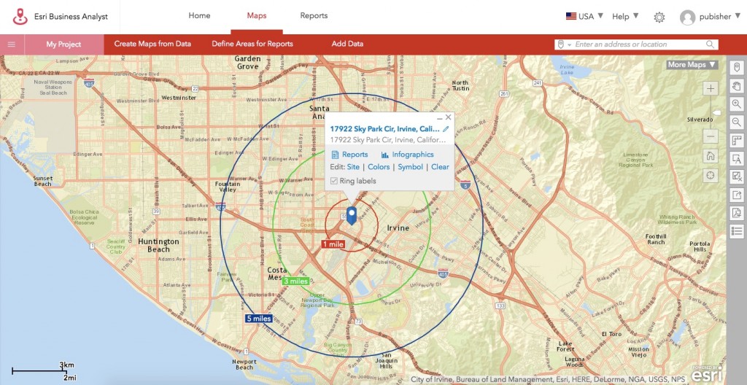Expand the More Maps dropdown
The height and width of the screenshot is (385, 747).
692,65
